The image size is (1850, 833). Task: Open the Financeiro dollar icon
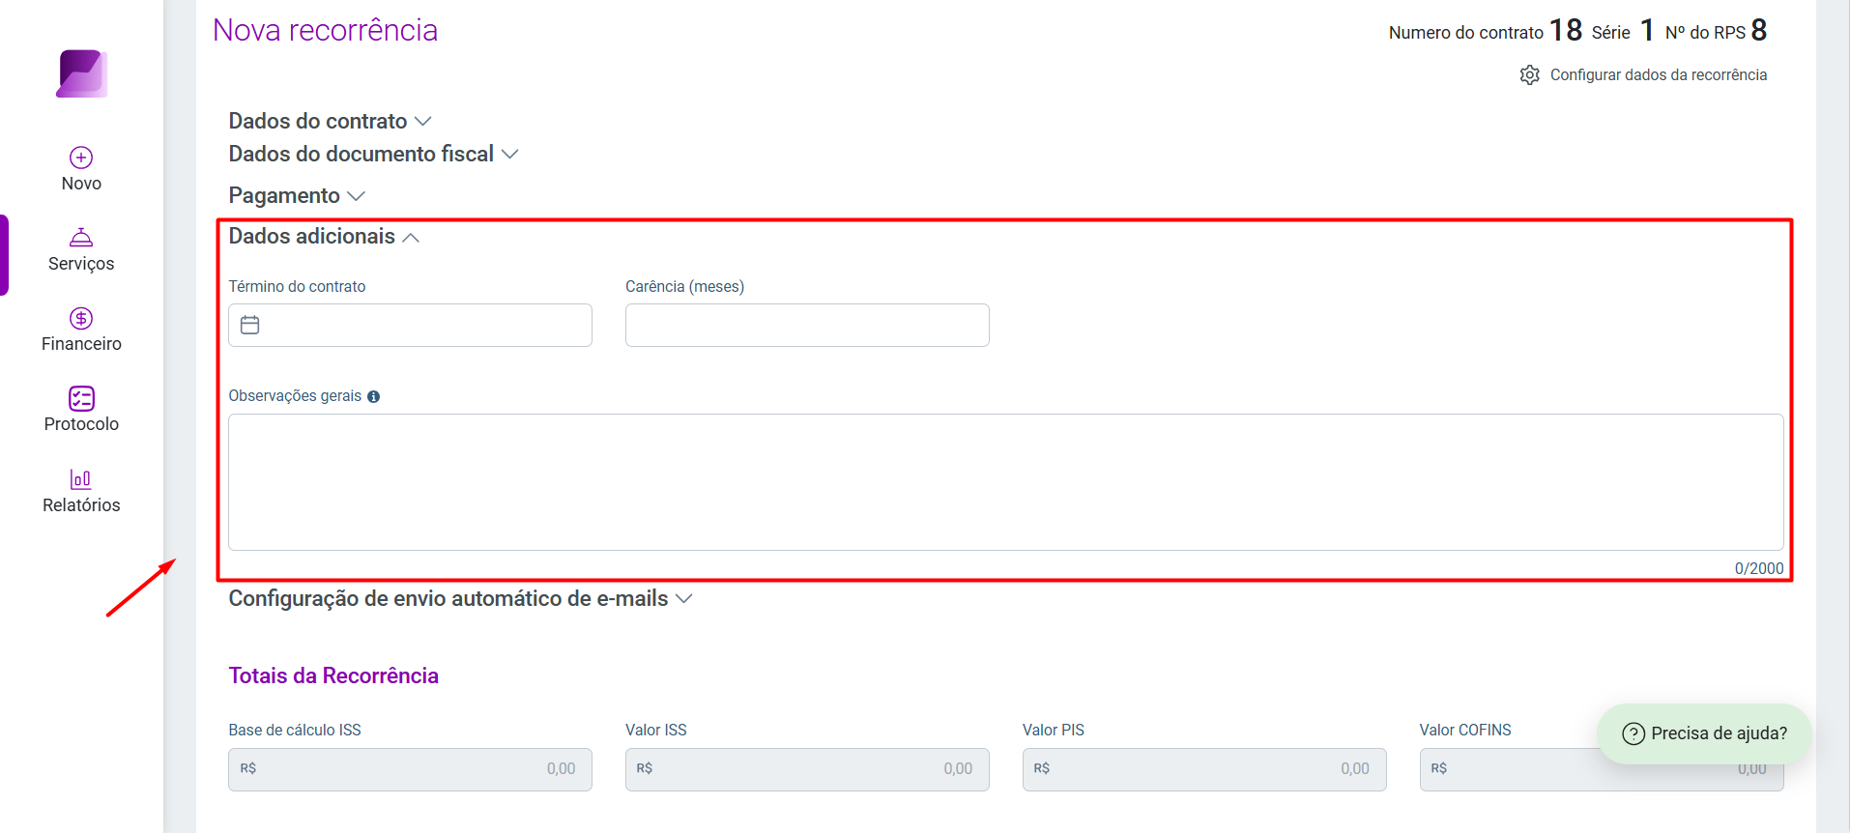click(x=81, y=318)
